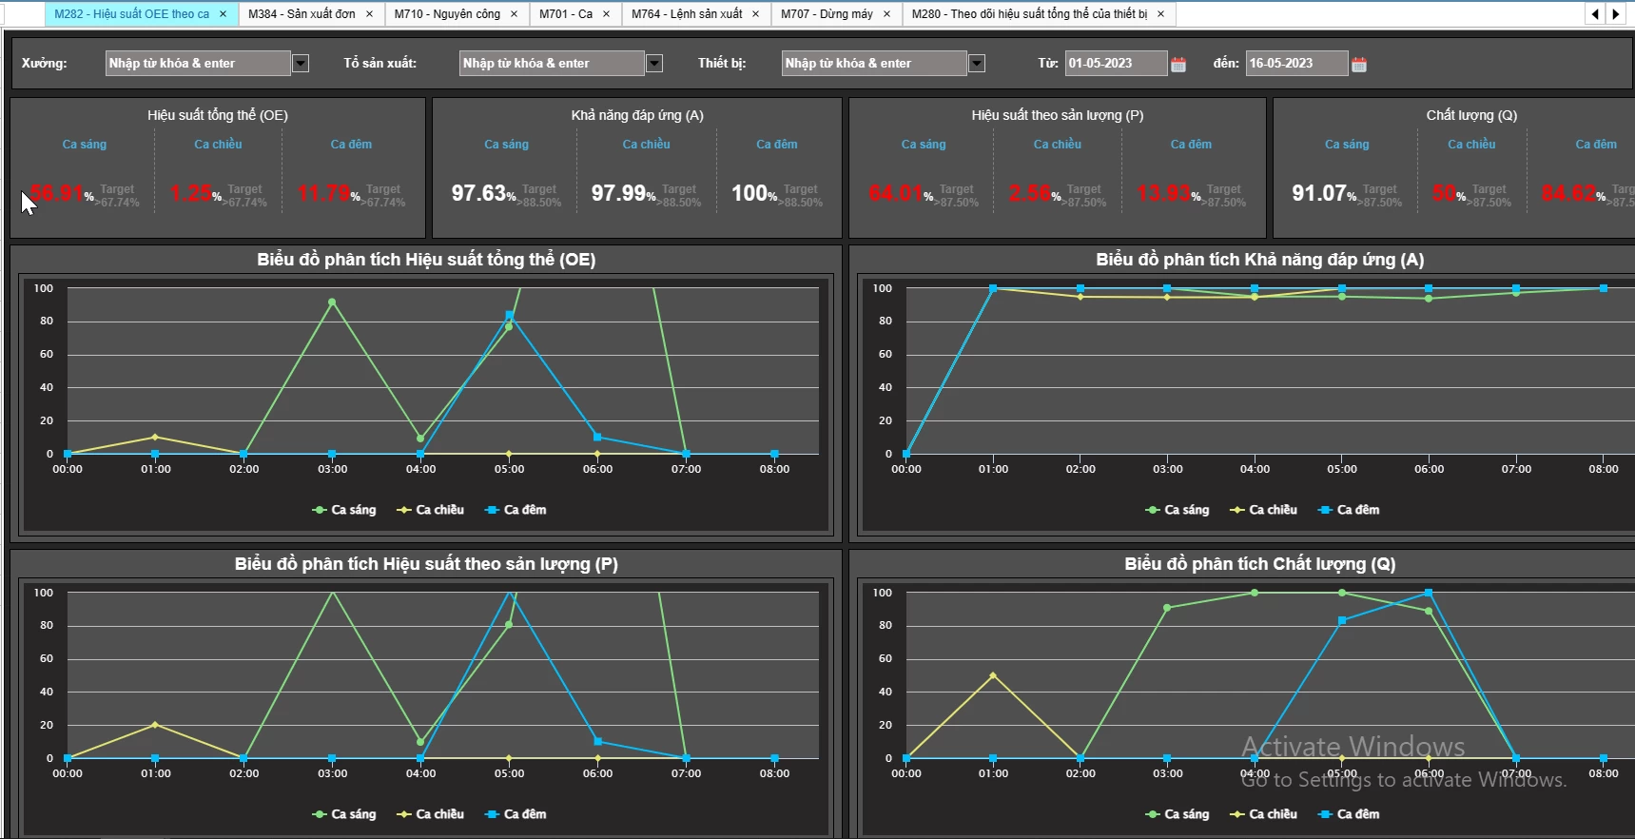This screenshot has height=839, width=1635.
Task: Toggle Ca chiều series in availability chart legend
Action: 1263,510
